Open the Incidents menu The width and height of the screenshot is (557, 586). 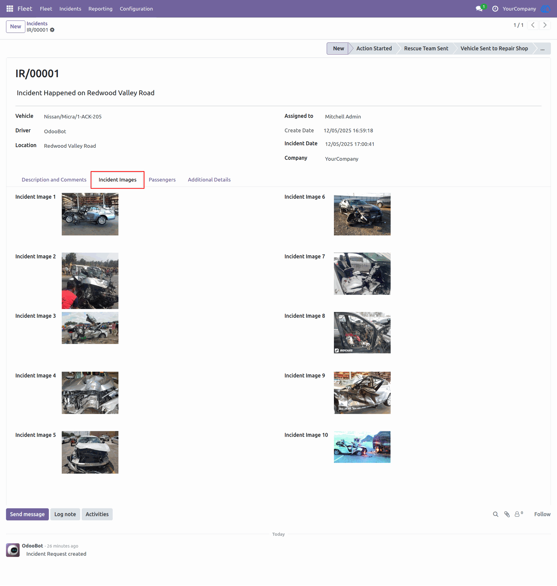70,9
